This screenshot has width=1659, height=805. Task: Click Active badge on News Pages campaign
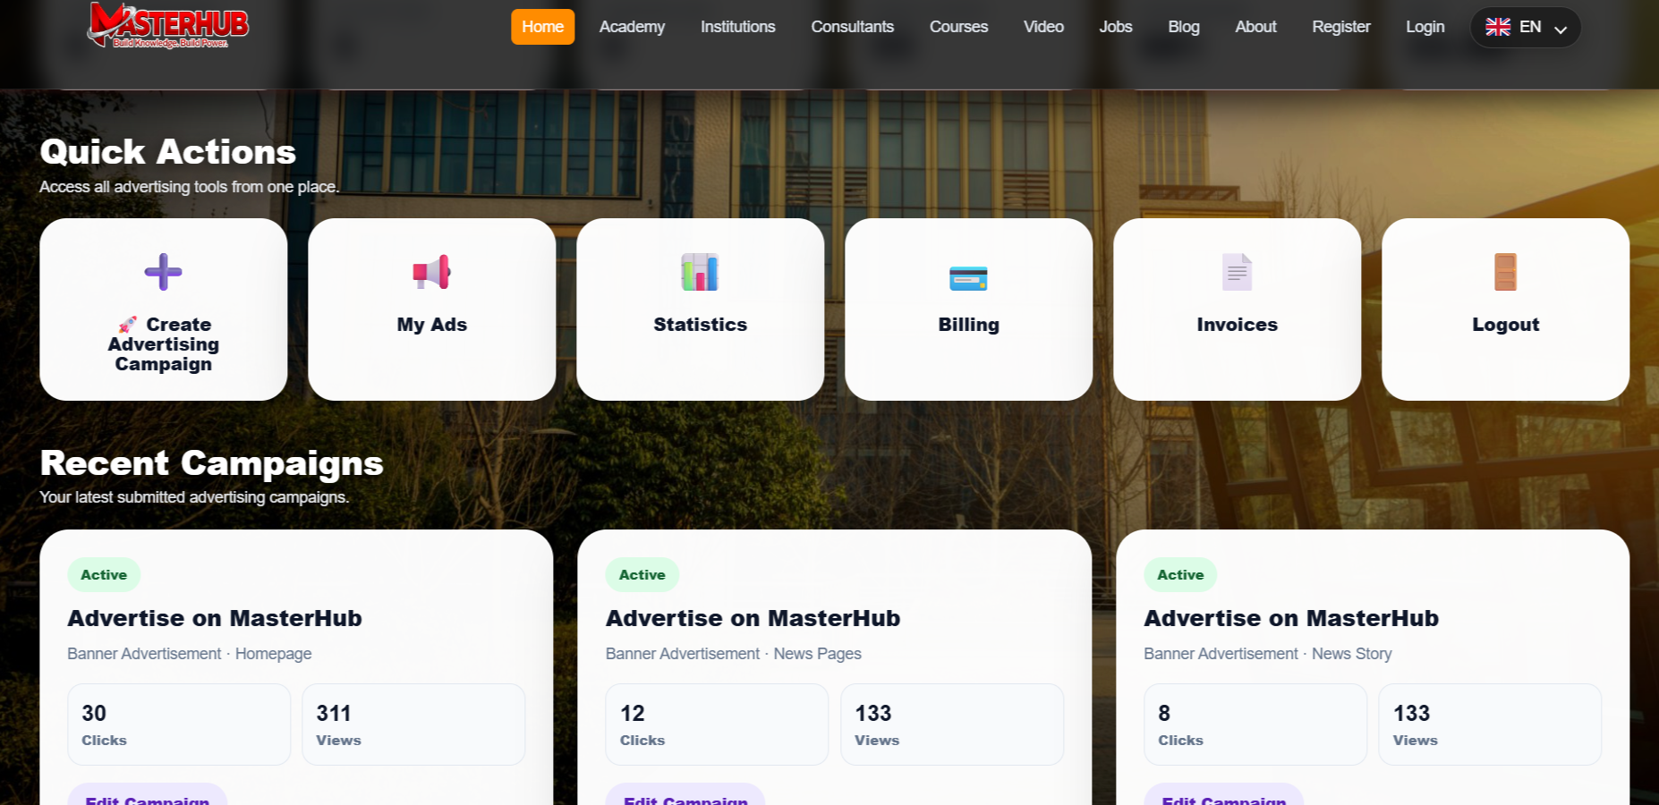[x=642, y=575]
